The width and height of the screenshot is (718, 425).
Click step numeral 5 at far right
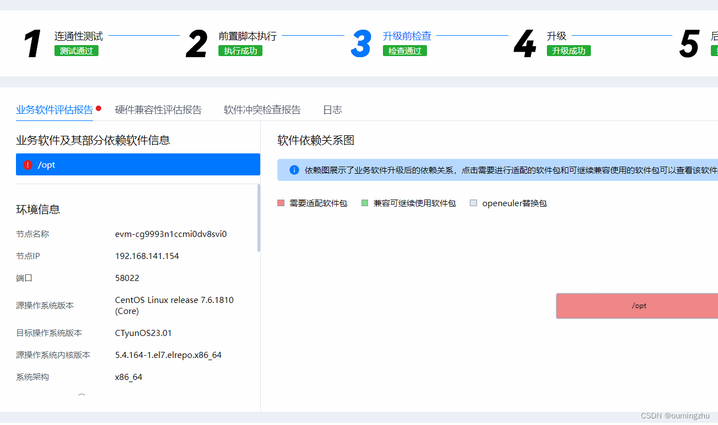688,43
